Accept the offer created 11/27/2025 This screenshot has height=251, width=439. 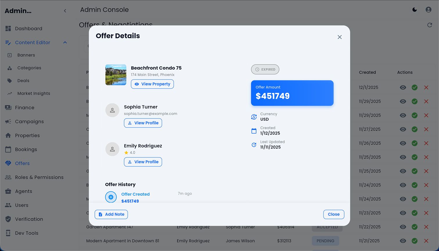(415, 129)
